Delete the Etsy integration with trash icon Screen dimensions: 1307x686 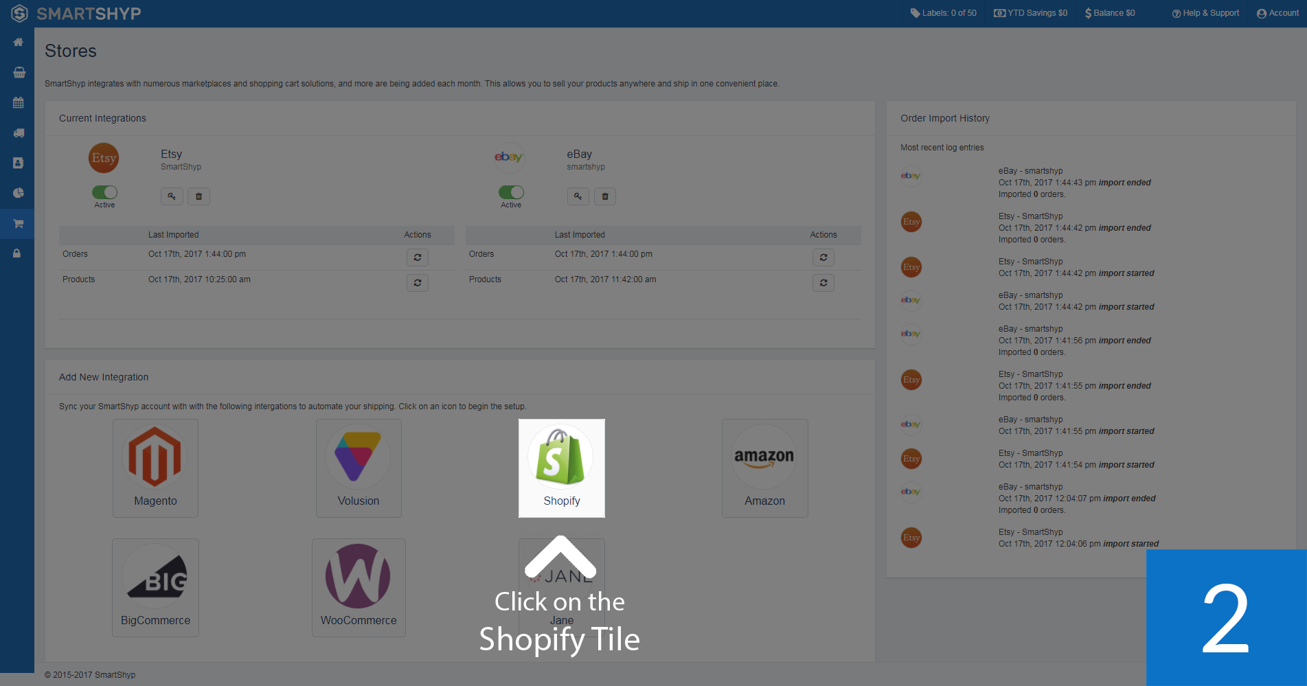pos(199,196)
